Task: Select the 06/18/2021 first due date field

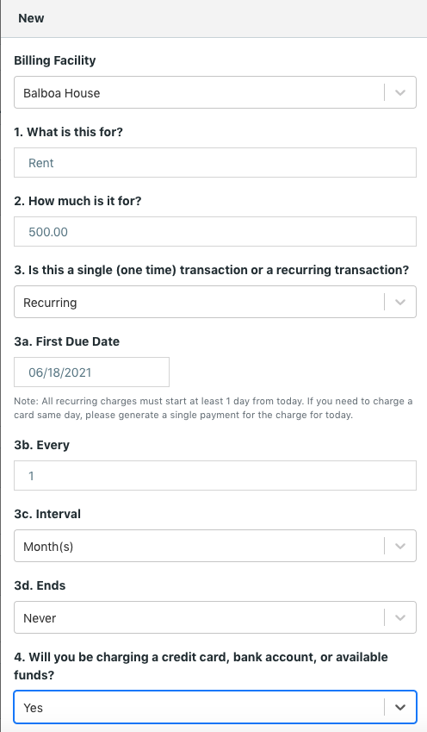Action: coord(91,372)
